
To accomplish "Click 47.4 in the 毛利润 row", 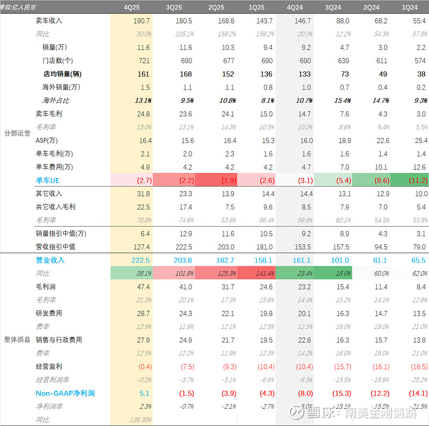I will (x=143, y=287).
